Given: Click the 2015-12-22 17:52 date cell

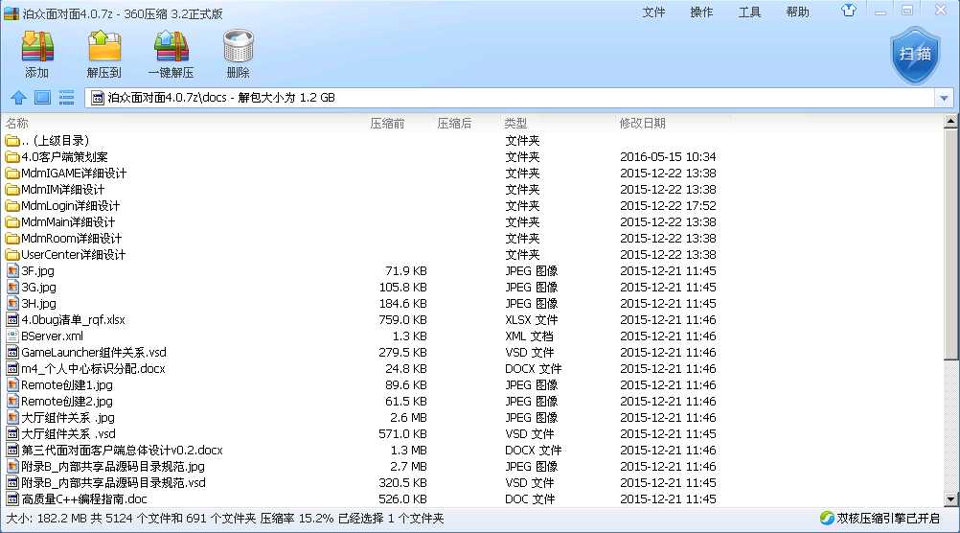Looking at the screenshot, I should (x=668, y=206).
